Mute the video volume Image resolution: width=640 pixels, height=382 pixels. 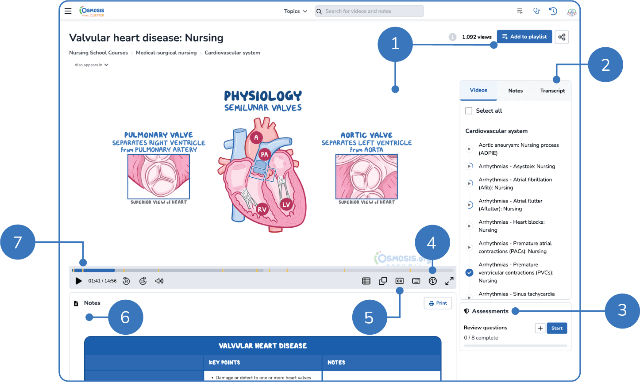click(159, 281)
